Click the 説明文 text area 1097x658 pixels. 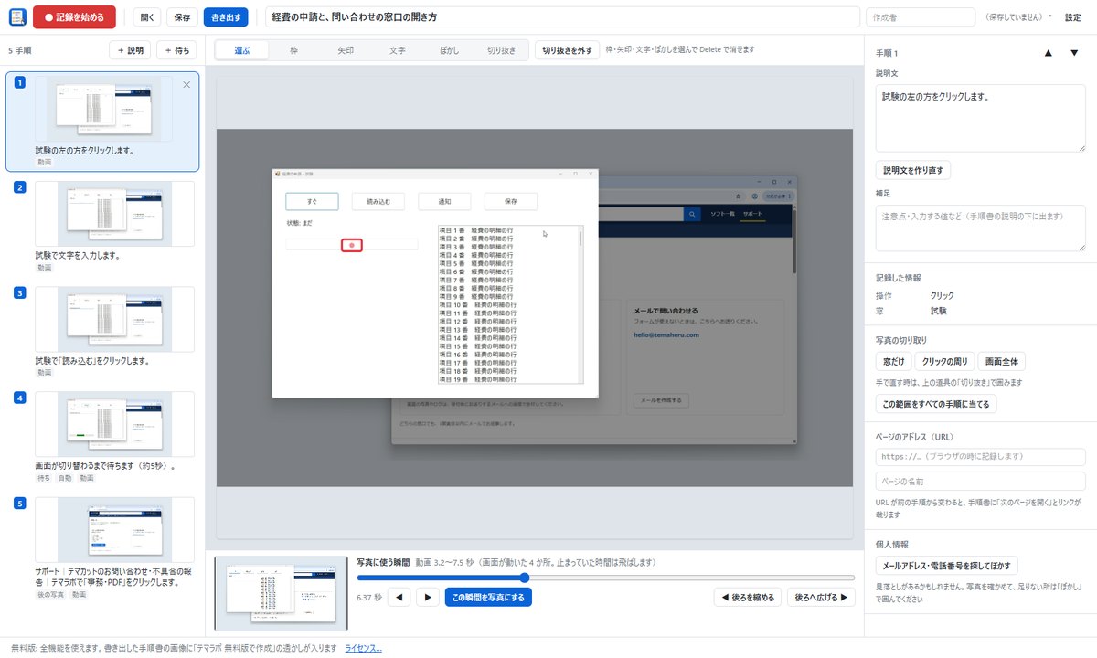[x=980, y=119]
